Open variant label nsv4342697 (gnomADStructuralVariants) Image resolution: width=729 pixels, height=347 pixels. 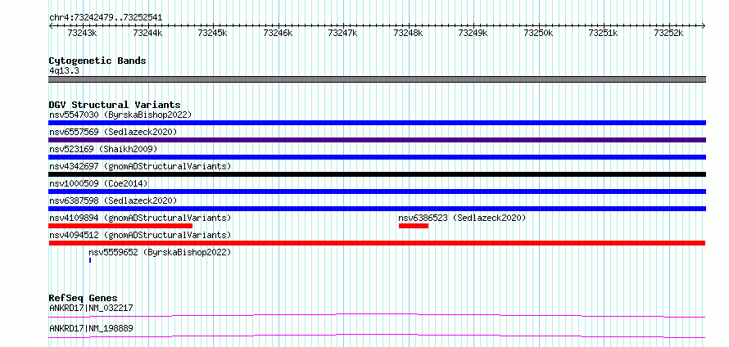140,166
